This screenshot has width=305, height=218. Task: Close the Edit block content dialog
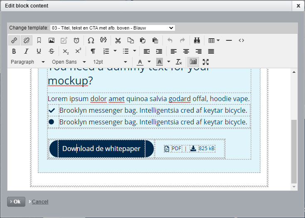pyautogui.click(x=298, y=6)
